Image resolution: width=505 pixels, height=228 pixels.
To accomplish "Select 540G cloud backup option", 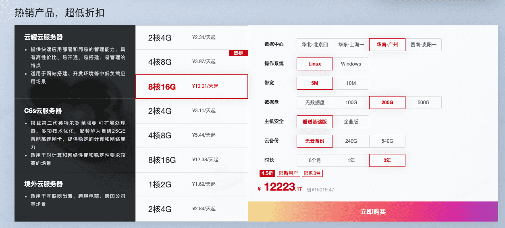I will tap(387, 141).
